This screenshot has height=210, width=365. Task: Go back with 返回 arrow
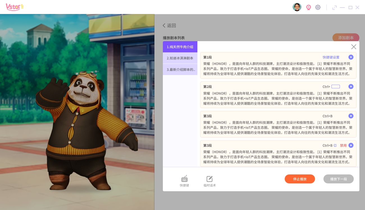click(169, 25)
